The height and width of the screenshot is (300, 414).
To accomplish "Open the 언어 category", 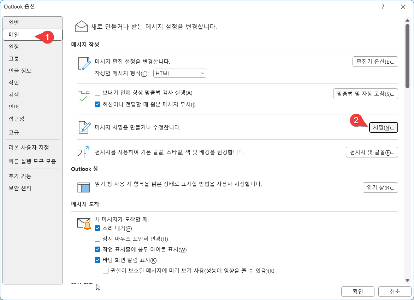I will click(x=33, y=107).
